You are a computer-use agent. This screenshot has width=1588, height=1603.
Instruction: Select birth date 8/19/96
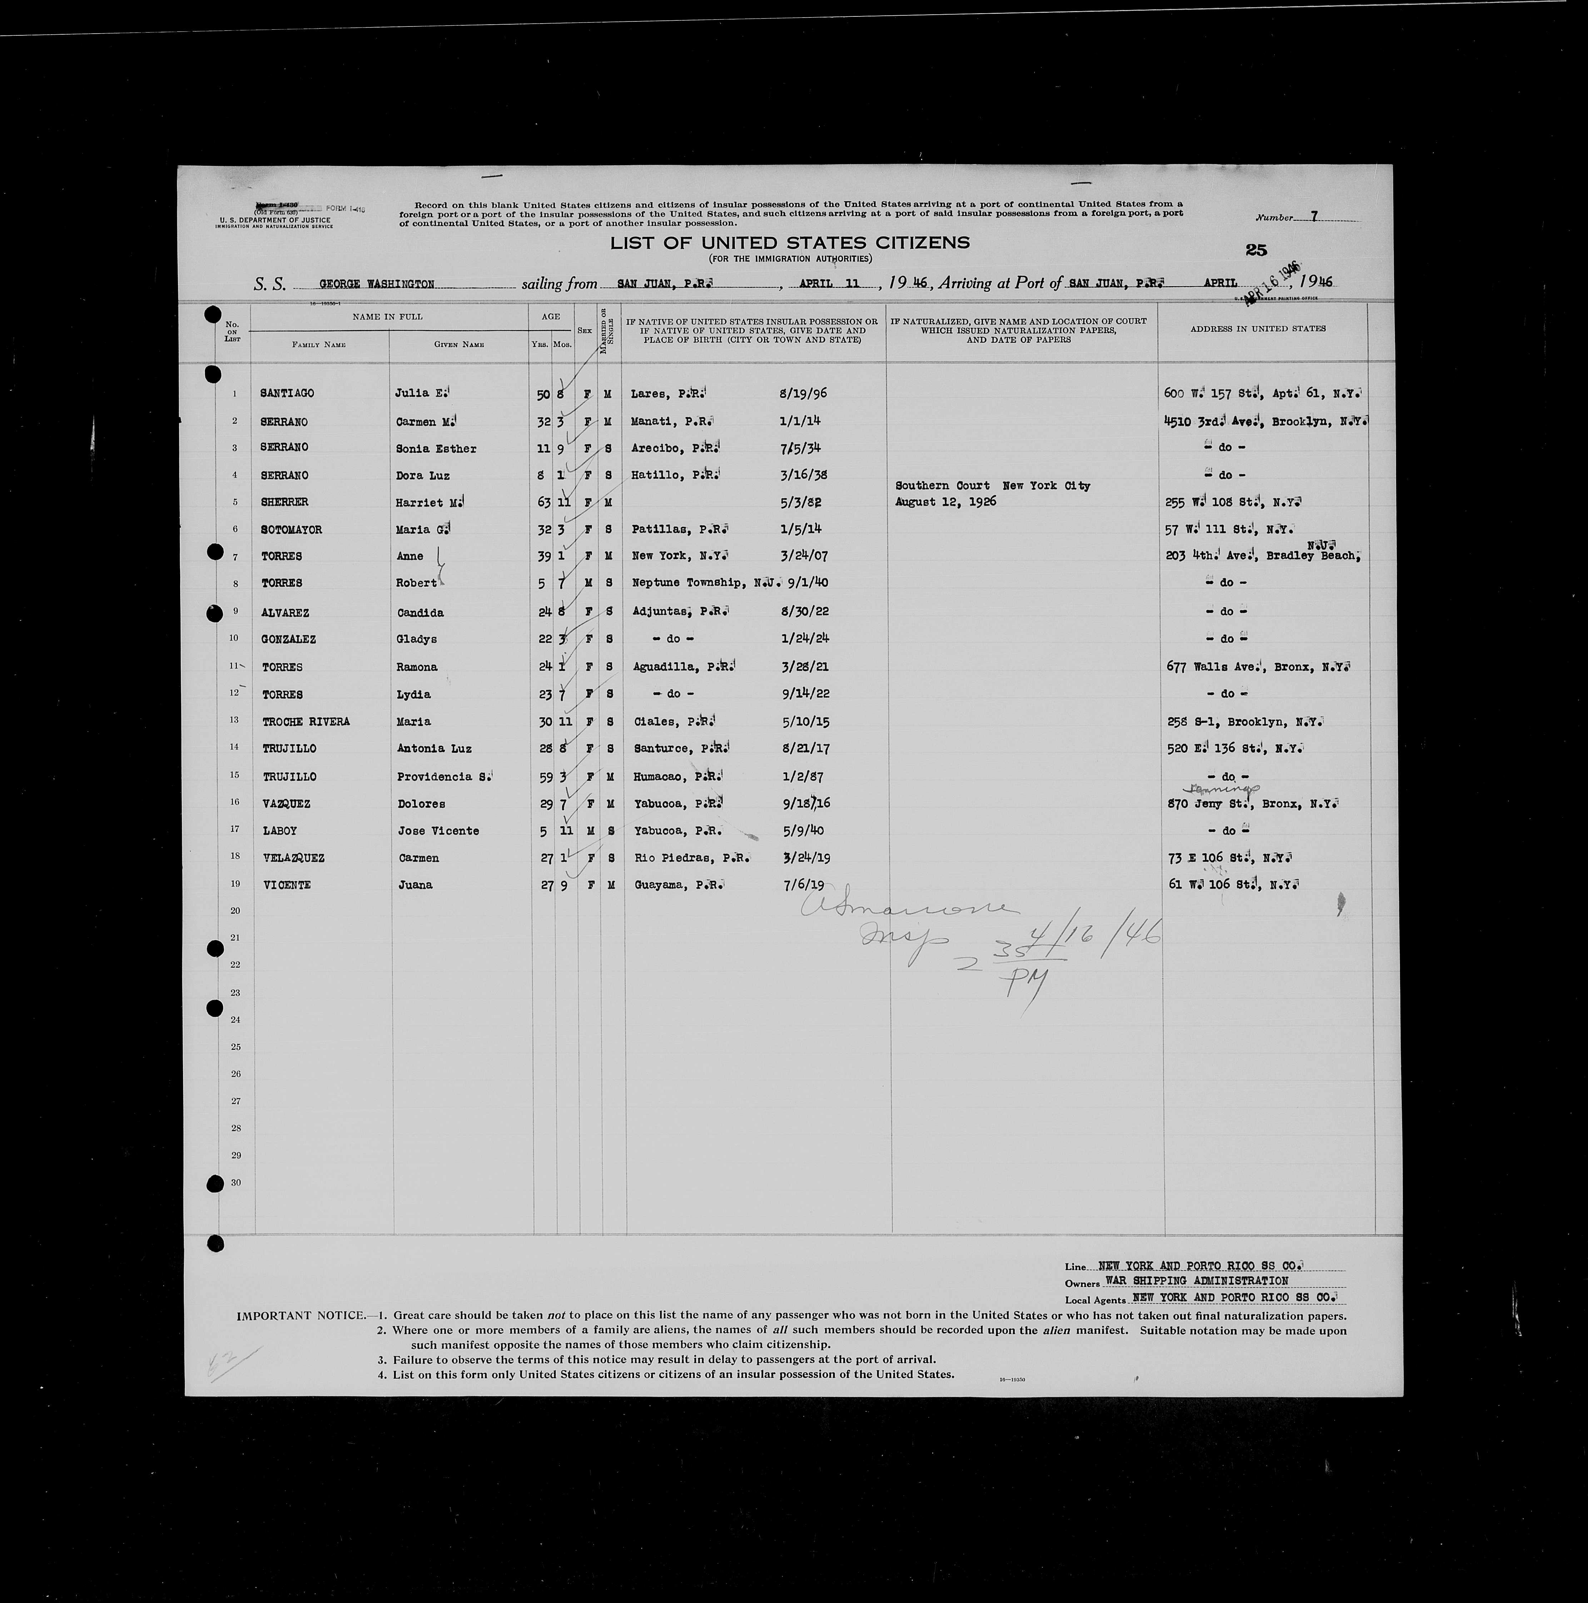click(803, 393)
